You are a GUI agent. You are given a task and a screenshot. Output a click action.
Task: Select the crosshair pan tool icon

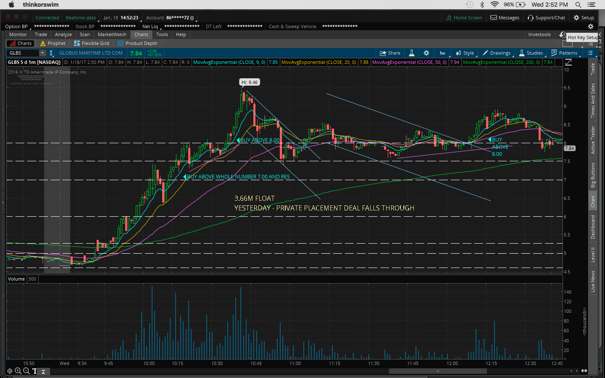pos(10,371)
